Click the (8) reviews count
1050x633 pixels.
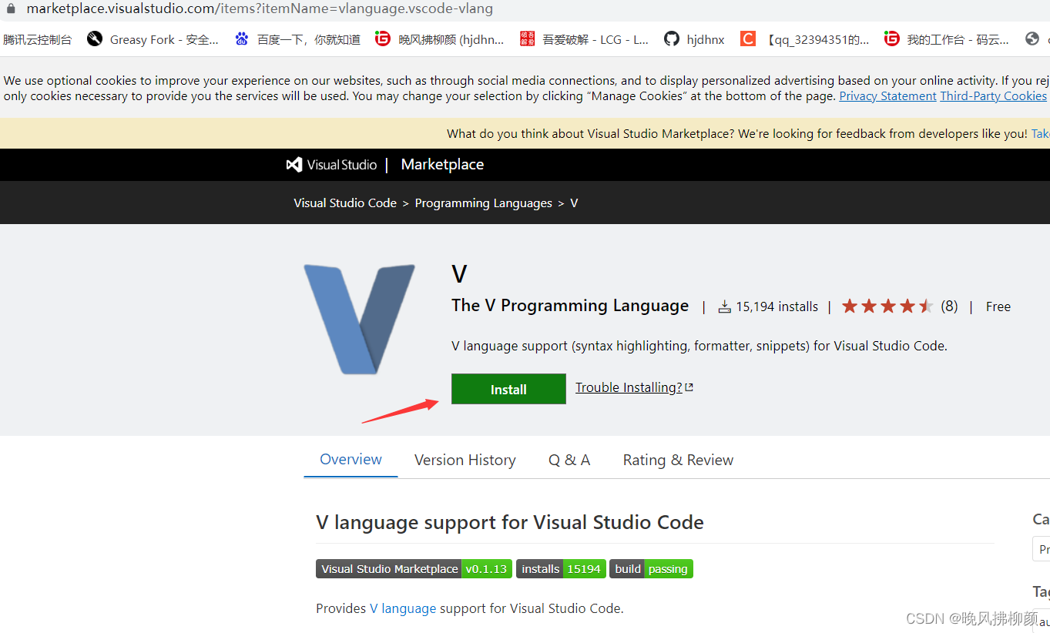pyautogui.click(x=949, y=306)
